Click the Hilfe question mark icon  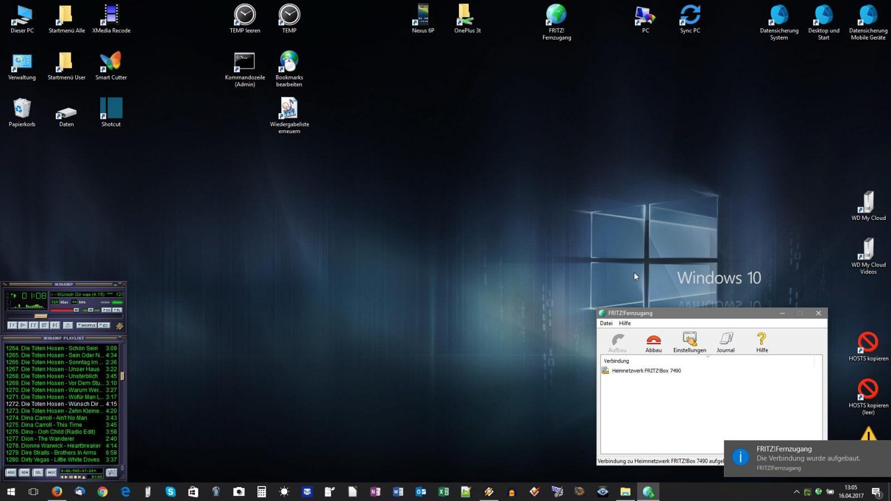[762, 342]
